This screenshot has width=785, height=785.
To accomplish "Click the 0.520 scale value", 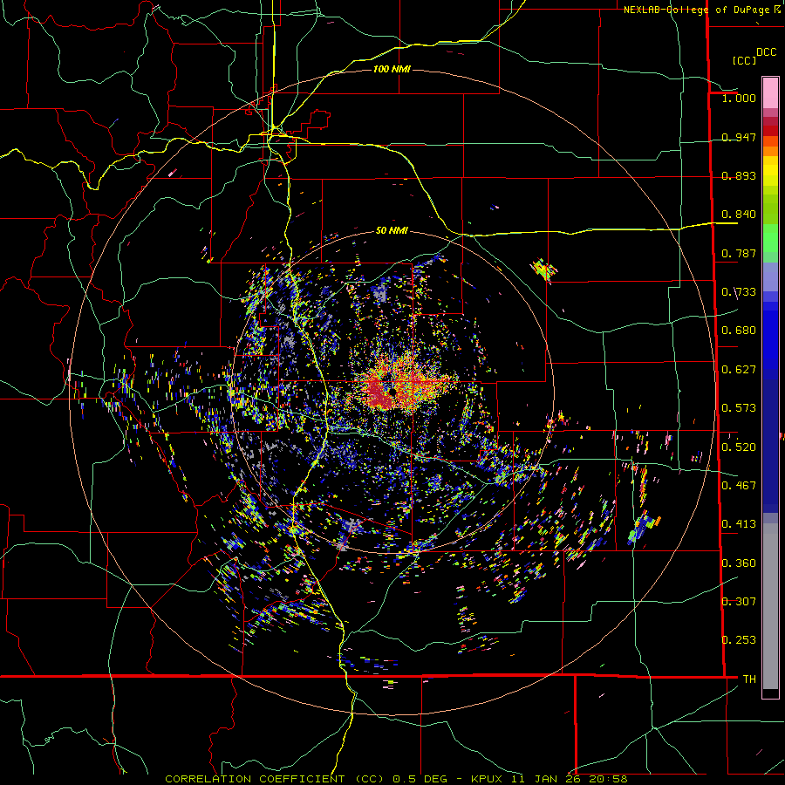I will (739, 447).
